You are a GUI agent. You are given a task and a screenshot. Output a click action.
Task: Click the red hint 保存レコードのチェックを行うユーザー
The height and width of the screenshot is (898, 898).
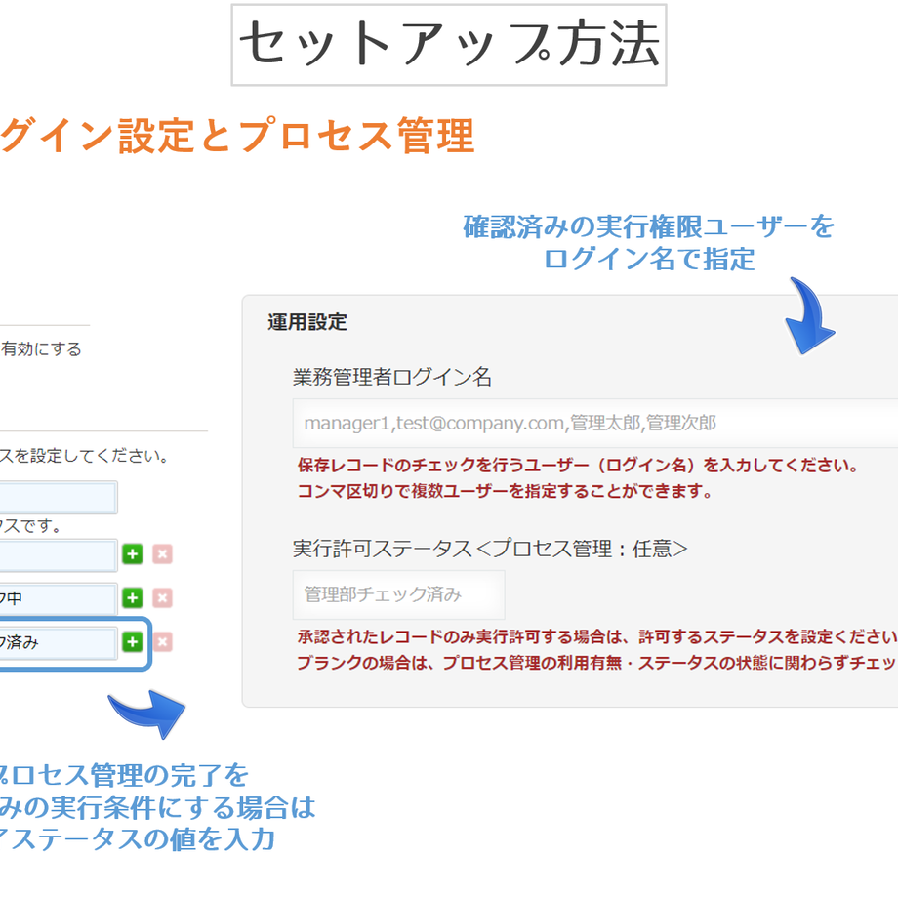pyautogui.click(x=577, y=465)
